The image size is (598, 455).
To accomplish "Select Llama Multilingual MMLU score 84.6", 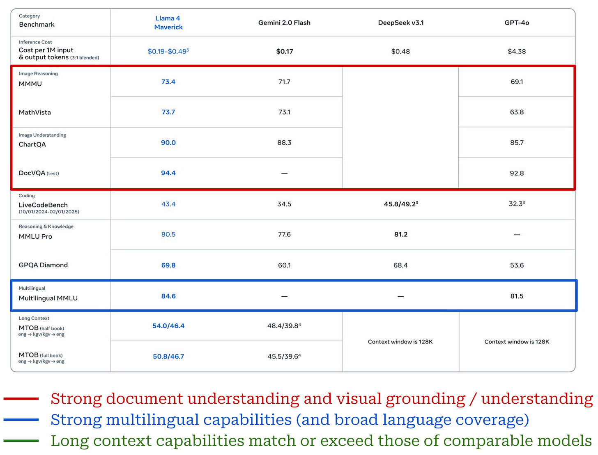I will [x=168, y=296].
